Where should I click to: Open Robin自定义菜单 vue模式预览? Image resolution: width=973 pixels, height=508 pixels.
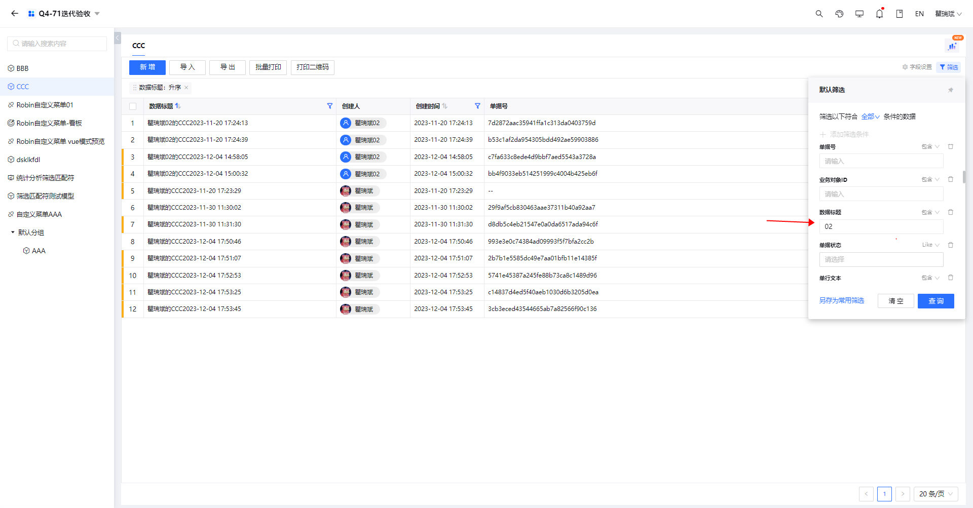pyautogui.click(x=57, y=141)
